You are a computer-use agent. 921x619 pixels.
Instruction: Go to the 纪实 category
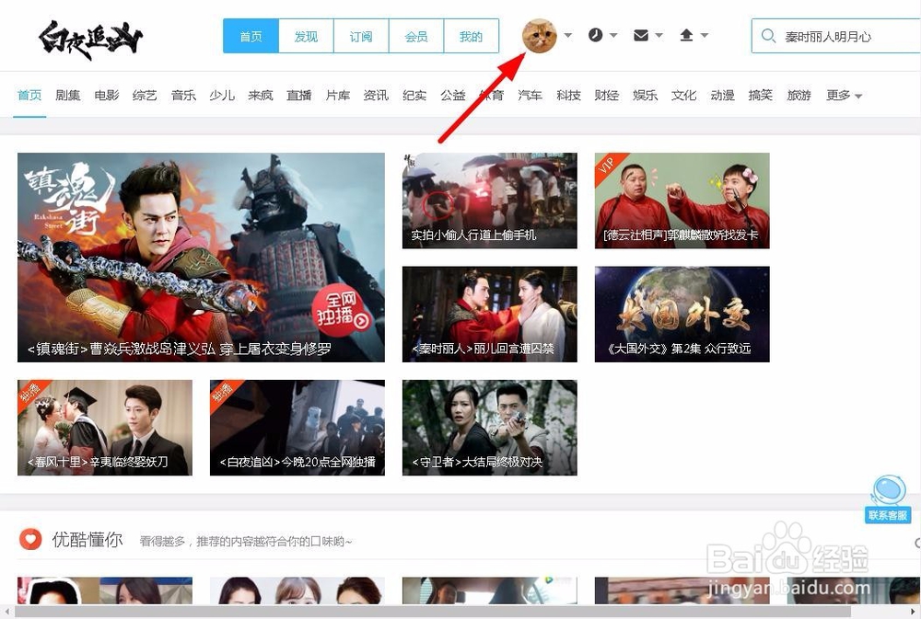(x=414, y=95)
